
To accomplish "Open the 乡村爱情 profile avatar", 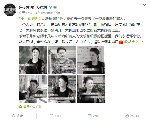I will (10, 10).
